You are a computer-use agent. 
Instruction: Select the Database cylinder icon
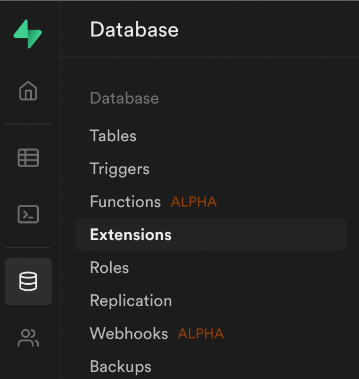[x=28, y=281]
